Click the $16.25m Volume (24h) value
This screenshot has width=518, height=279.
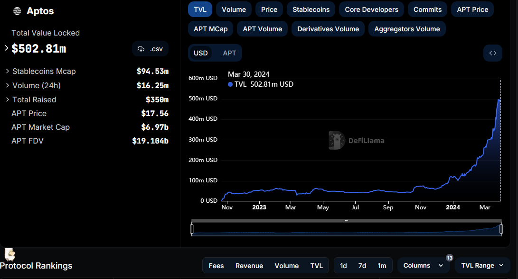152,85
